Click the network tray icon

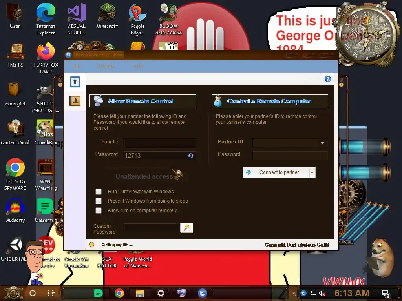coord(313,293)
